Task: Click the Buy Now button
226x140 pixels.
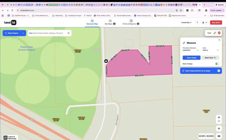Action: [216, 23]
